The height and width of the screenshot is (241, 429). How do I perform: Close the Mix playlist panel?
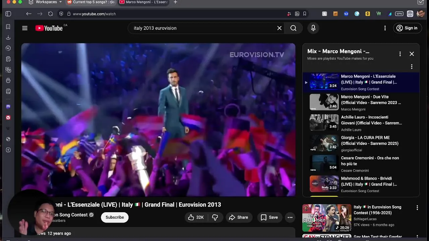[x=412, y=54]
